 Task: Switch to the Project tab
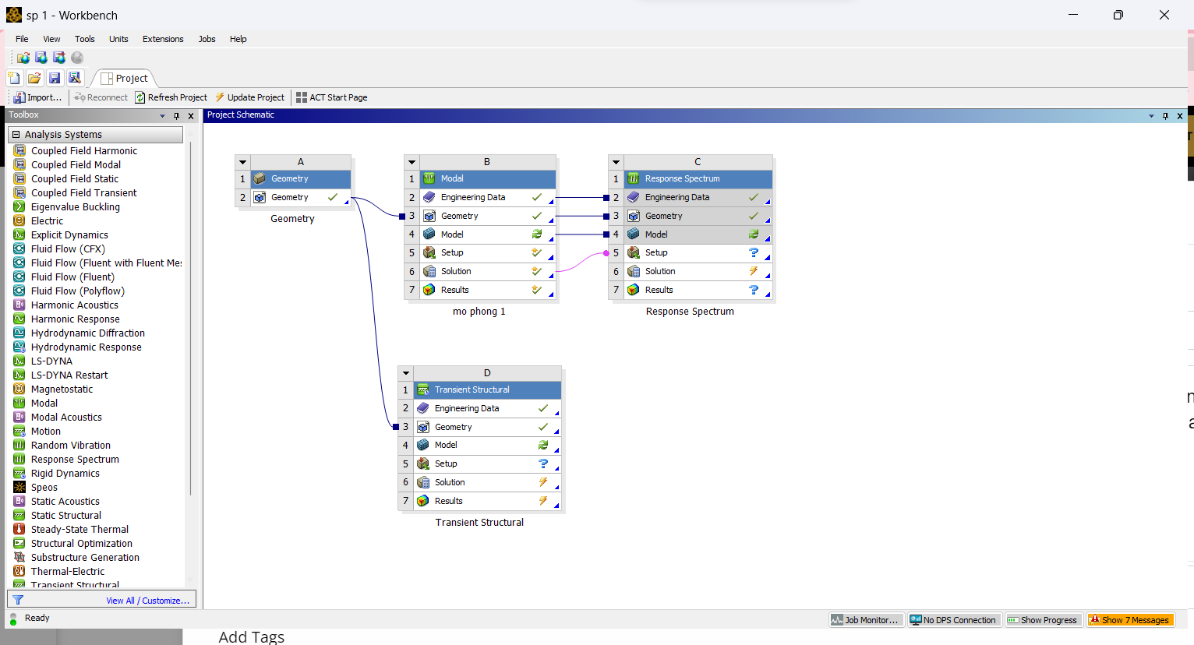[x=125, y=78]
